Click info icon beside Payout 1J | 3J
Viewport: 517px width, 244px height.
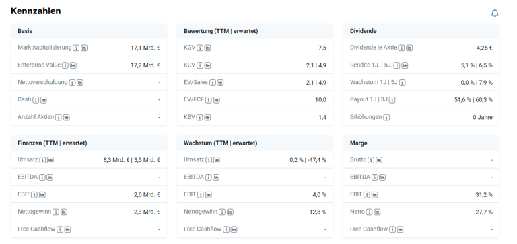pyautogui.click(x=392, y=99)
